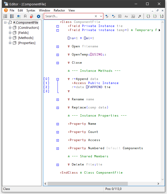167x194 pixels.
Task: Click the Find Previous search arrow icon
Action: pyautogui.click(x=114, y=16)
